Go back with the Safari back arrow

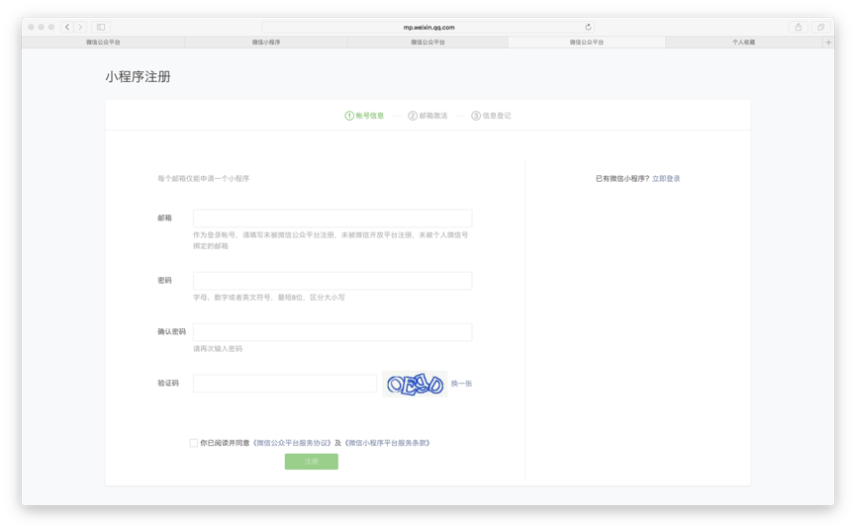[x=67, y=27]
